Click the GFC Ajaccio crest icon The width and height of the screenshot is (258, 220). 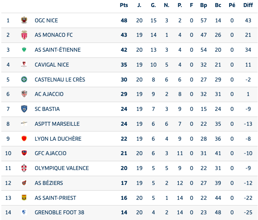24,153
